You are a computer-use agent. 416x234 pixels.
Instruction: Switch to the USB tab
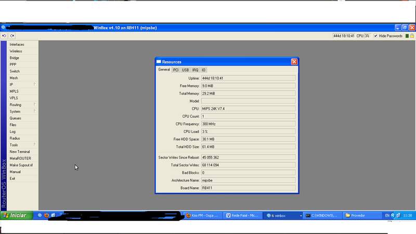point(185,70)
